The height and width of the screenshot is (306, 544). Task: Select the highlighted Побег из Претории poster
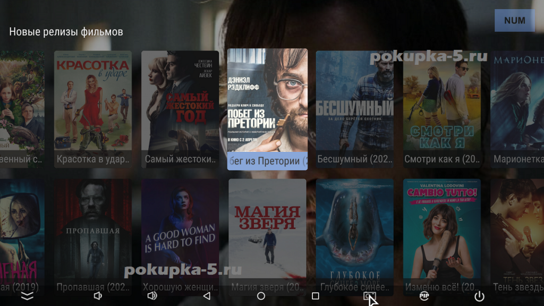click(268, 109)
